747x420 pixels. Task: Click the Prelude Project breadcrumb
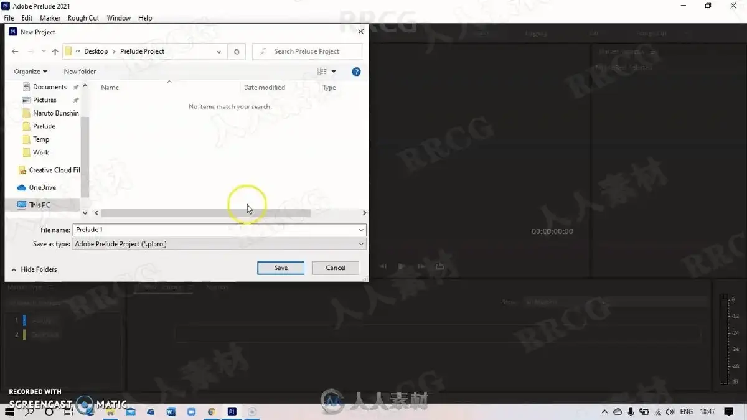coord(142,52)
